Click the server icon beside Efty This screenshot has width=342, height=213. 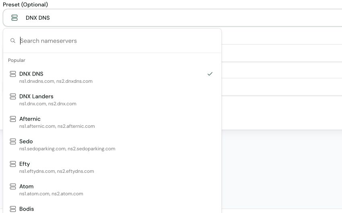13,164
